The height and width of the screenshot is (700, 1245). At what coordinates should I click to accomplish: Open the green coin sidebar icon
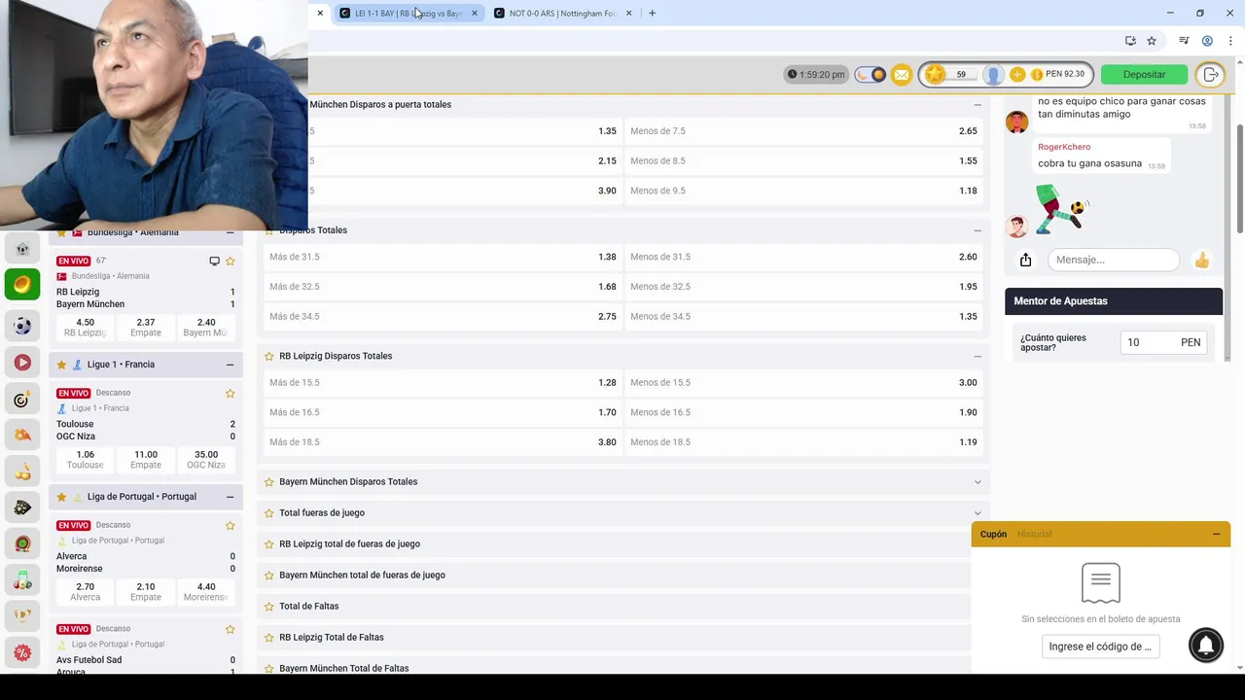click(x=22, y=285)
